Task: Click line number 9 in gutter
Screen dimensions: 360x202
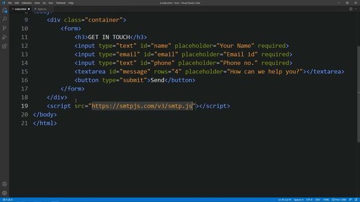Action: (x=26, y=20)
